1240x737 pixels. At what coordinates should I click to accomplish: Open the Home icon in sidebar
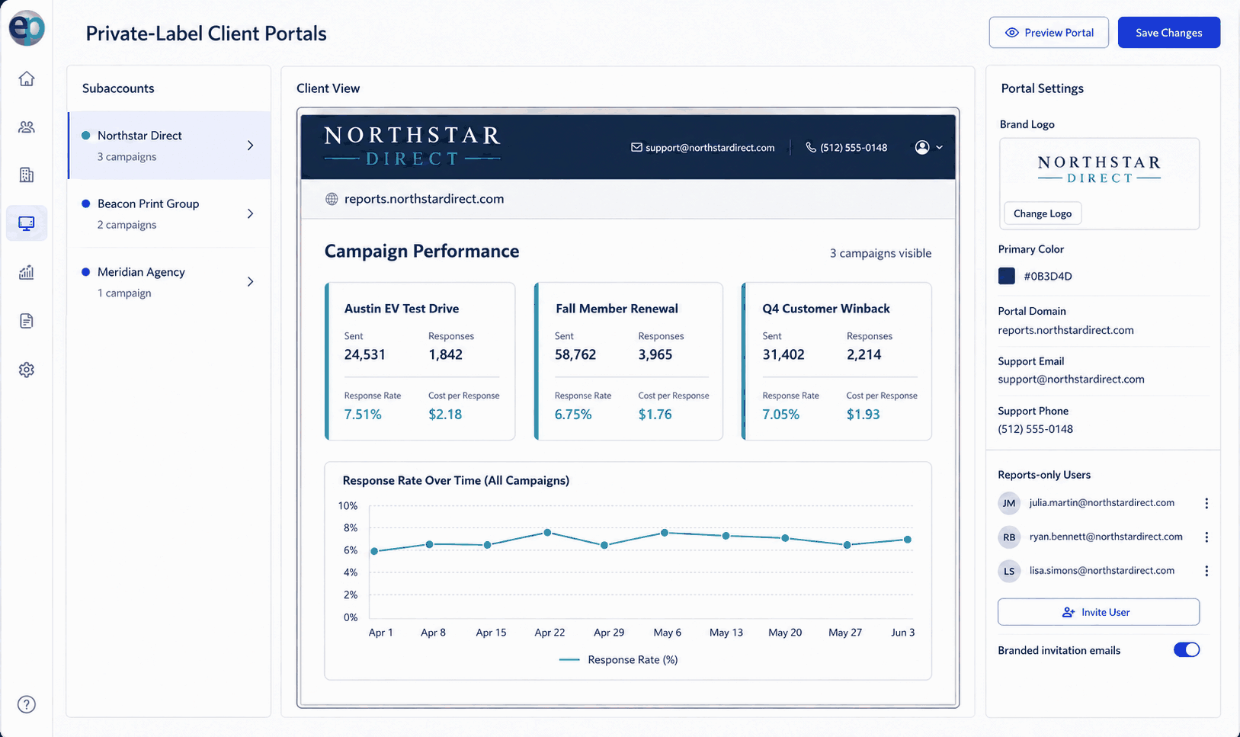click(x=27, y=79)
